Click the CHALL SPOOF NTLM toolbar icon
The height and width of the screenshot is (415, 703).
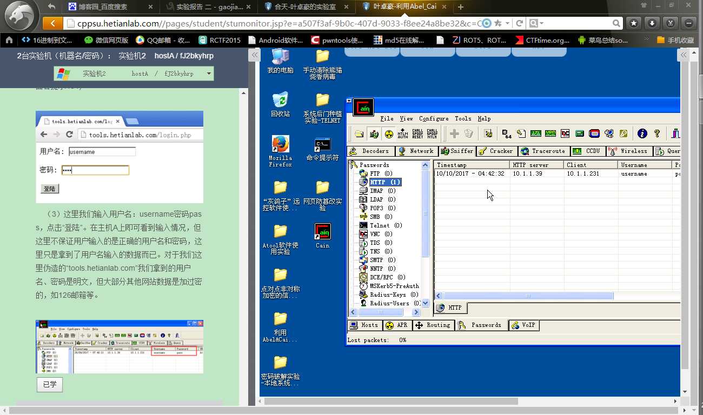click(432, 133)
